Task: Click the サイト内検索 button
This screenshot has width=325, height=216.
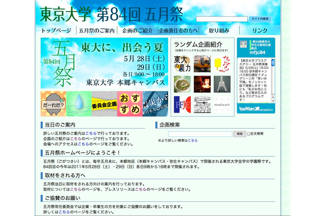Action: [x=260, y=19]
